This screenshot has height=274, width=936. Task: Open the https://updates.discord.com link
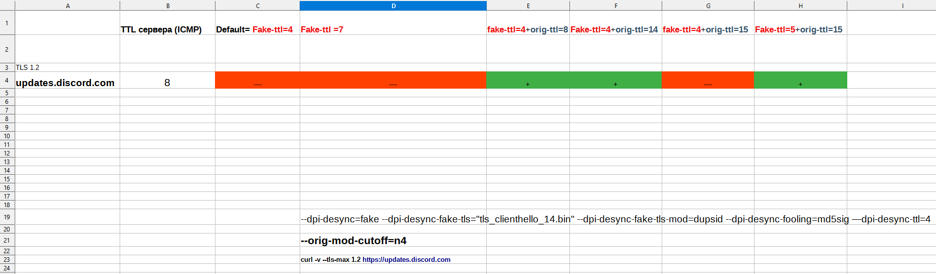[x=406, y=259]
